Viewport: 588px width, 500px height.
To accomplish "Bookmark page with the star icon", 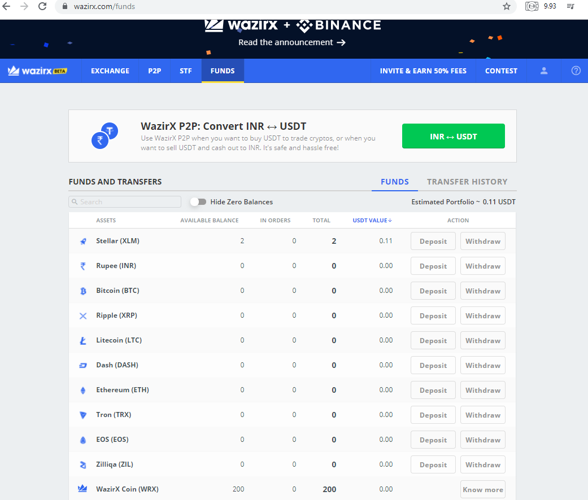I will coord(507,6).
